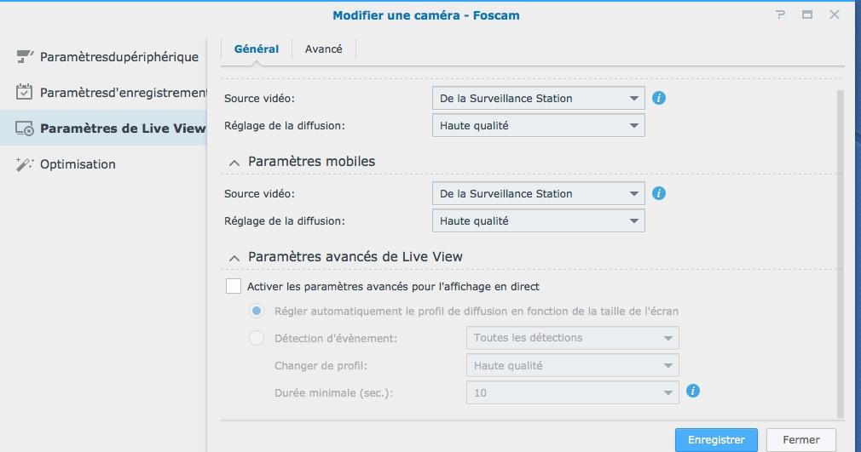Collapse Paramètres avancés de Live View section

(x=233, y=257)
